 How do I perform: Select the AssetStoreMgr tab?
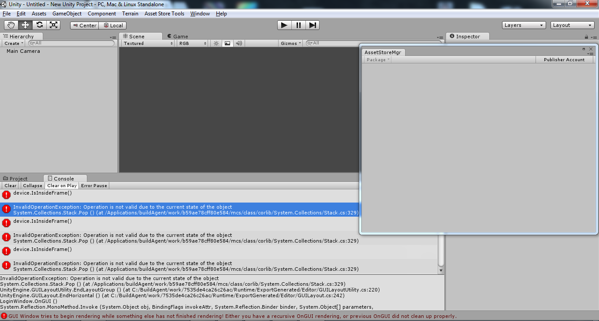pyautogui.click(x=383, y=52)
